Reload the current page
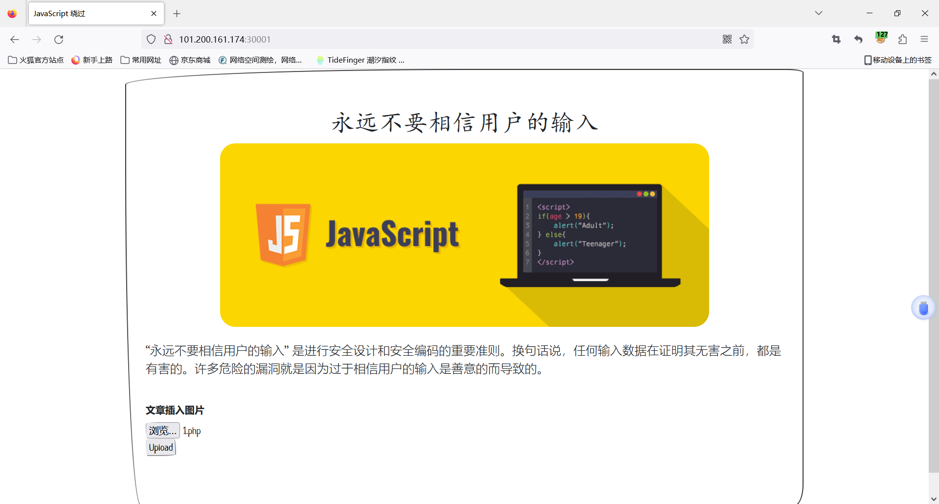The width and height of the screenshot is (939, 504). pos(59,40)
